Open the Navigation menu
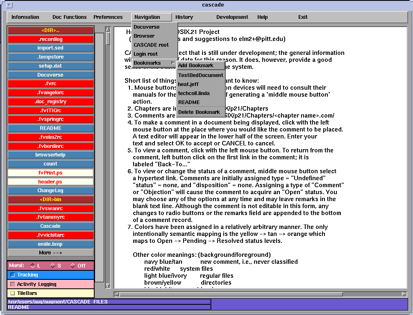The image size is (413, 315). point(152,17)
